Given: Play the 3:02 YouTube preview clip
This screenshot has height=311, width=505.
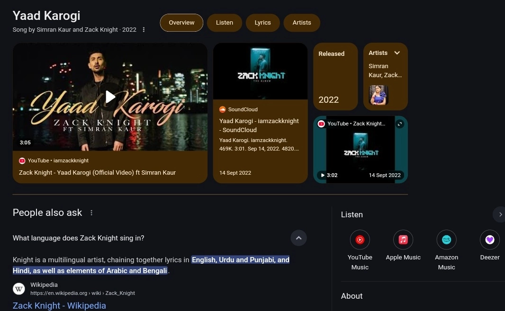Looking at the screenshot, I should (323, 175).
